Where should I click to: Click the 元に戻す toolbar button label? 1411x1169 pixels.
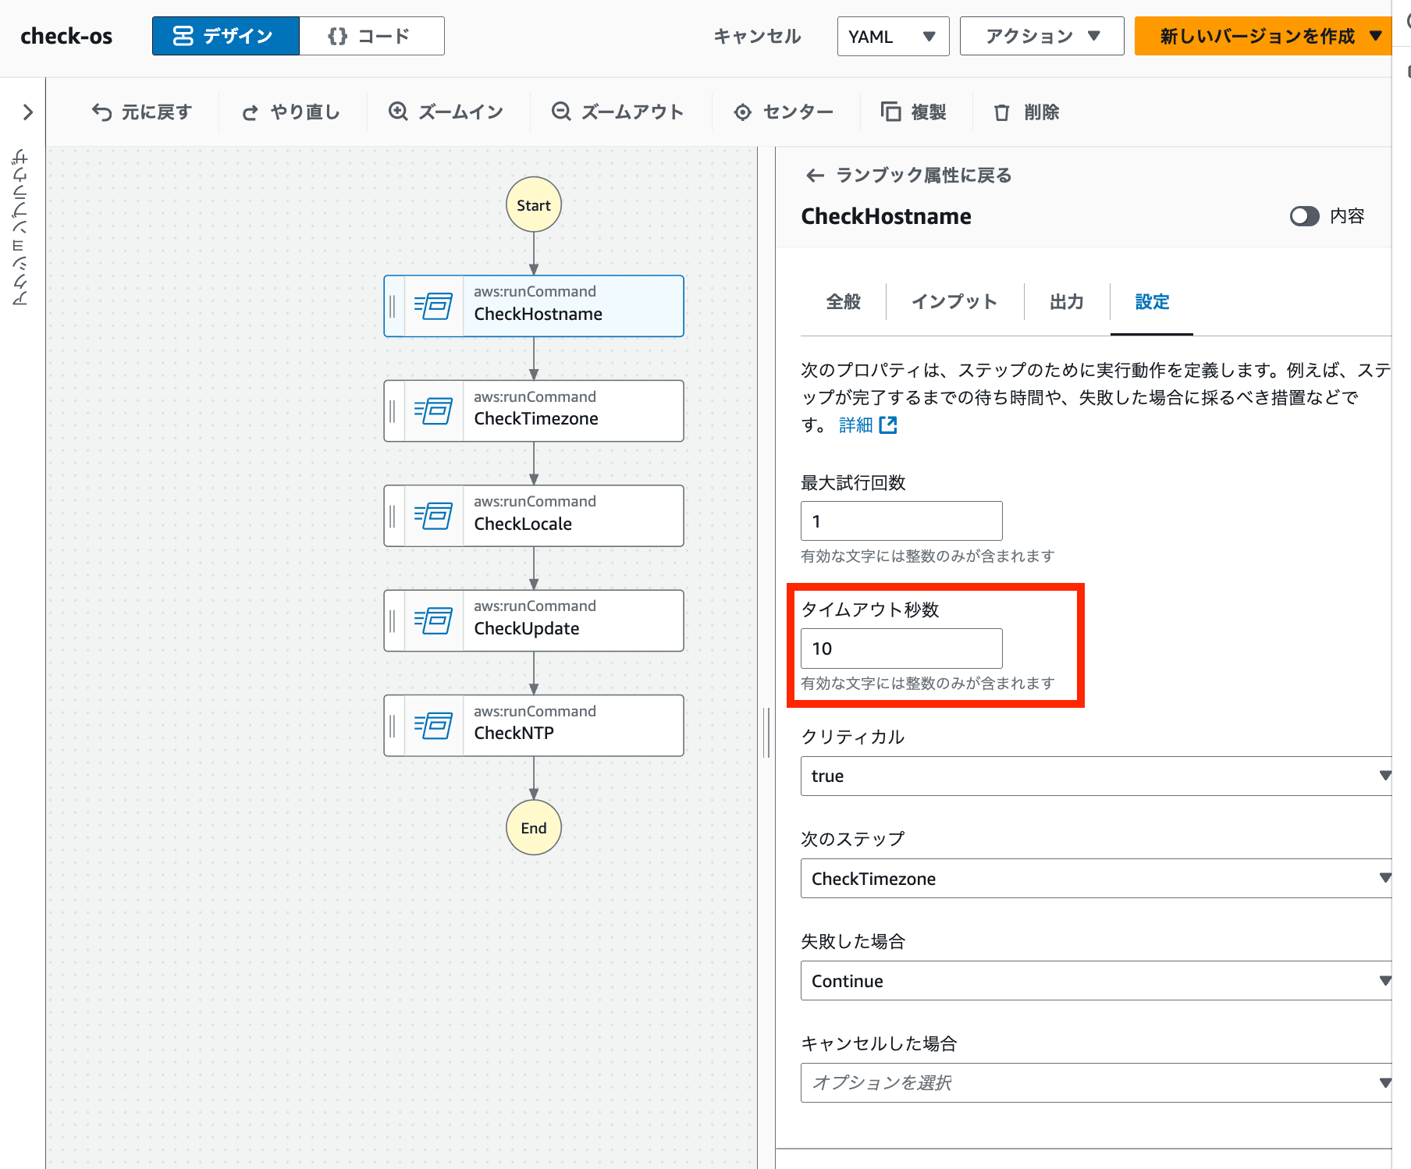(156, 112)
